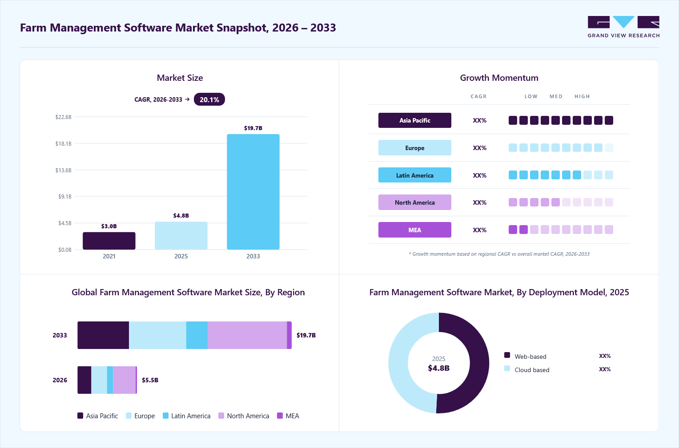This screenshot has height=448, width=679.
Task: Click the $3.0B label above 2021 bar
Action: point(109,226)
